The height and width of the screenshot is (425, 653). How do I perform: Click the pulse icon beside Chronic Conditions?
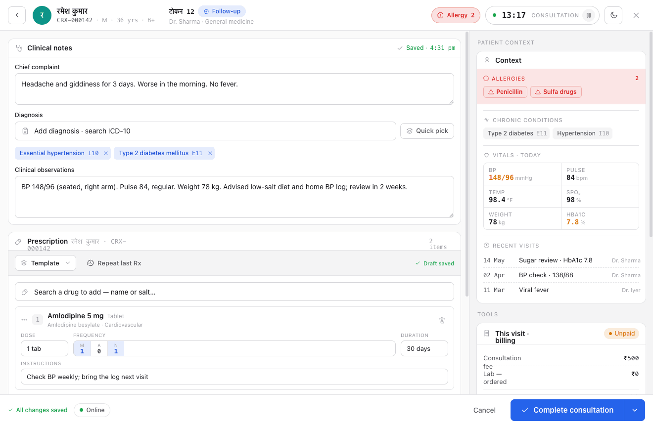pos(487,120)
